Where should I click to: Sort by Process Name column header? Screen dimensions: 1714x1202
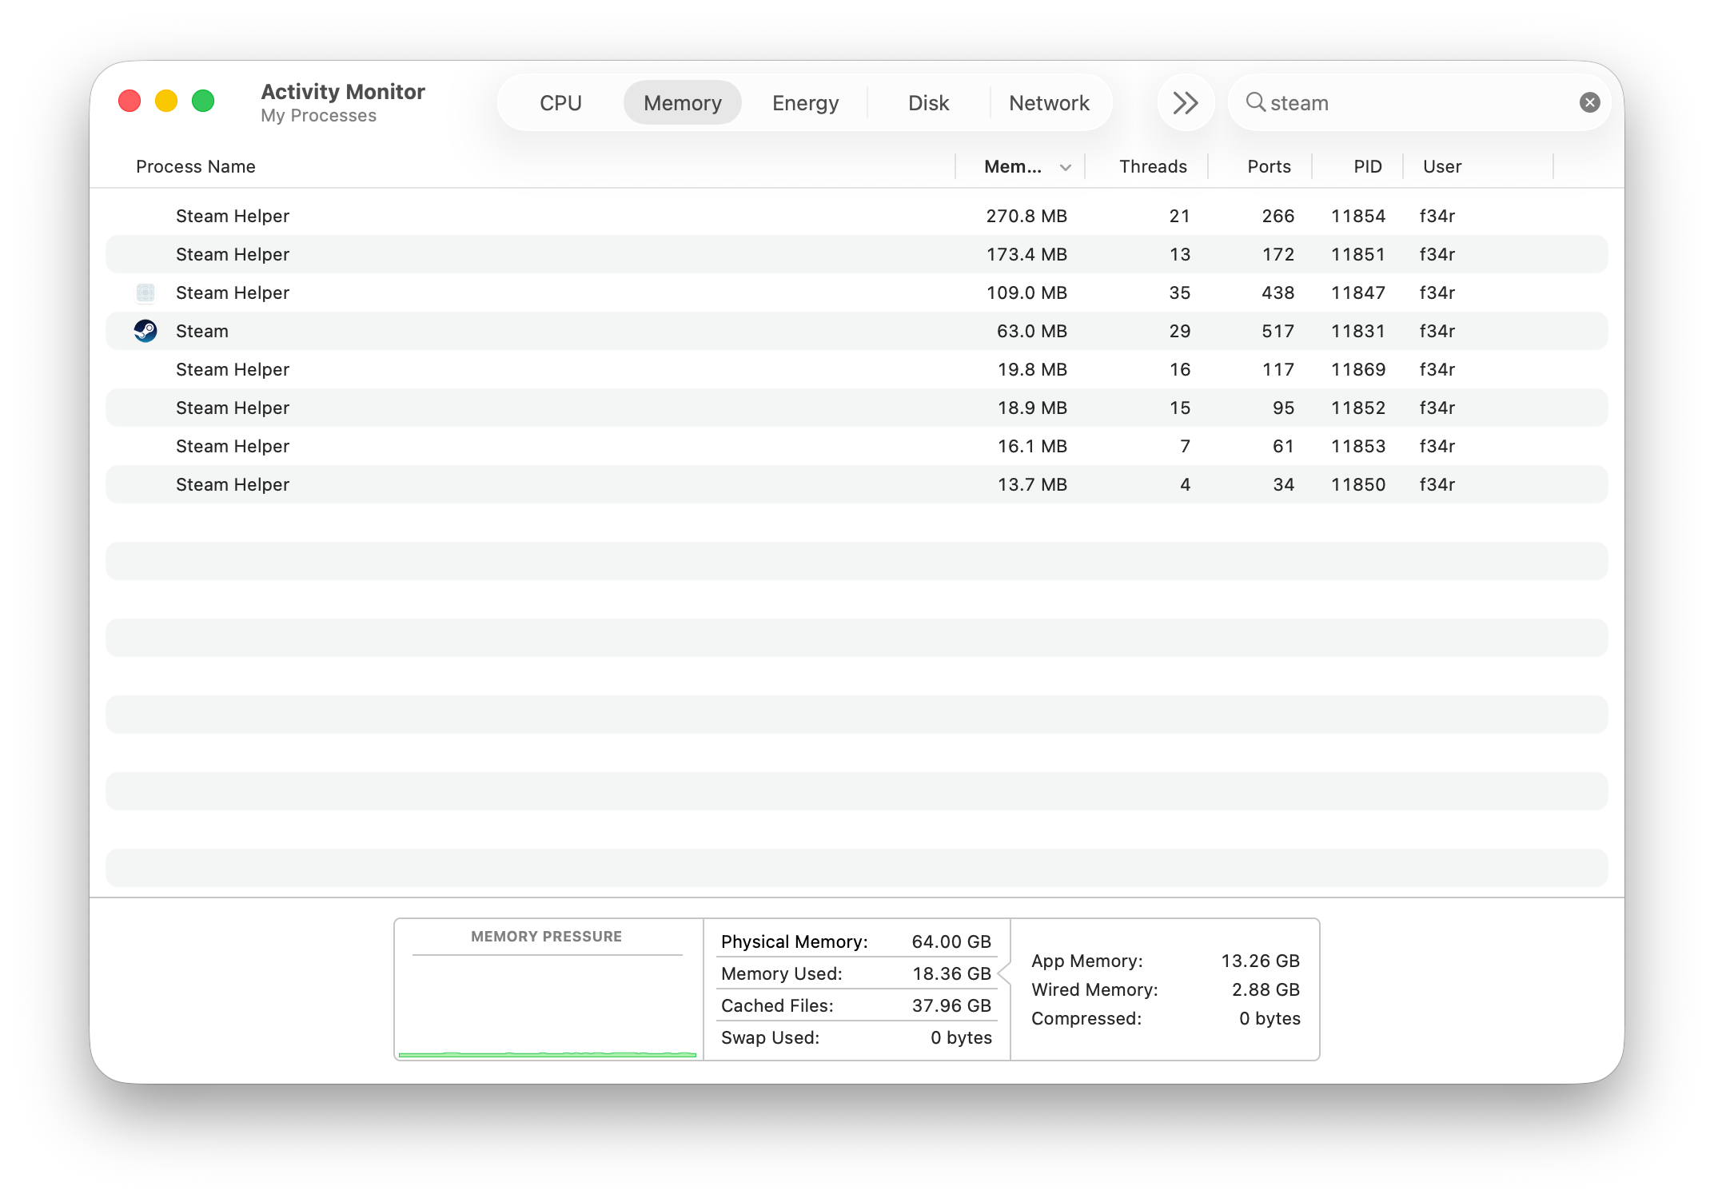[x=196, y=166]
